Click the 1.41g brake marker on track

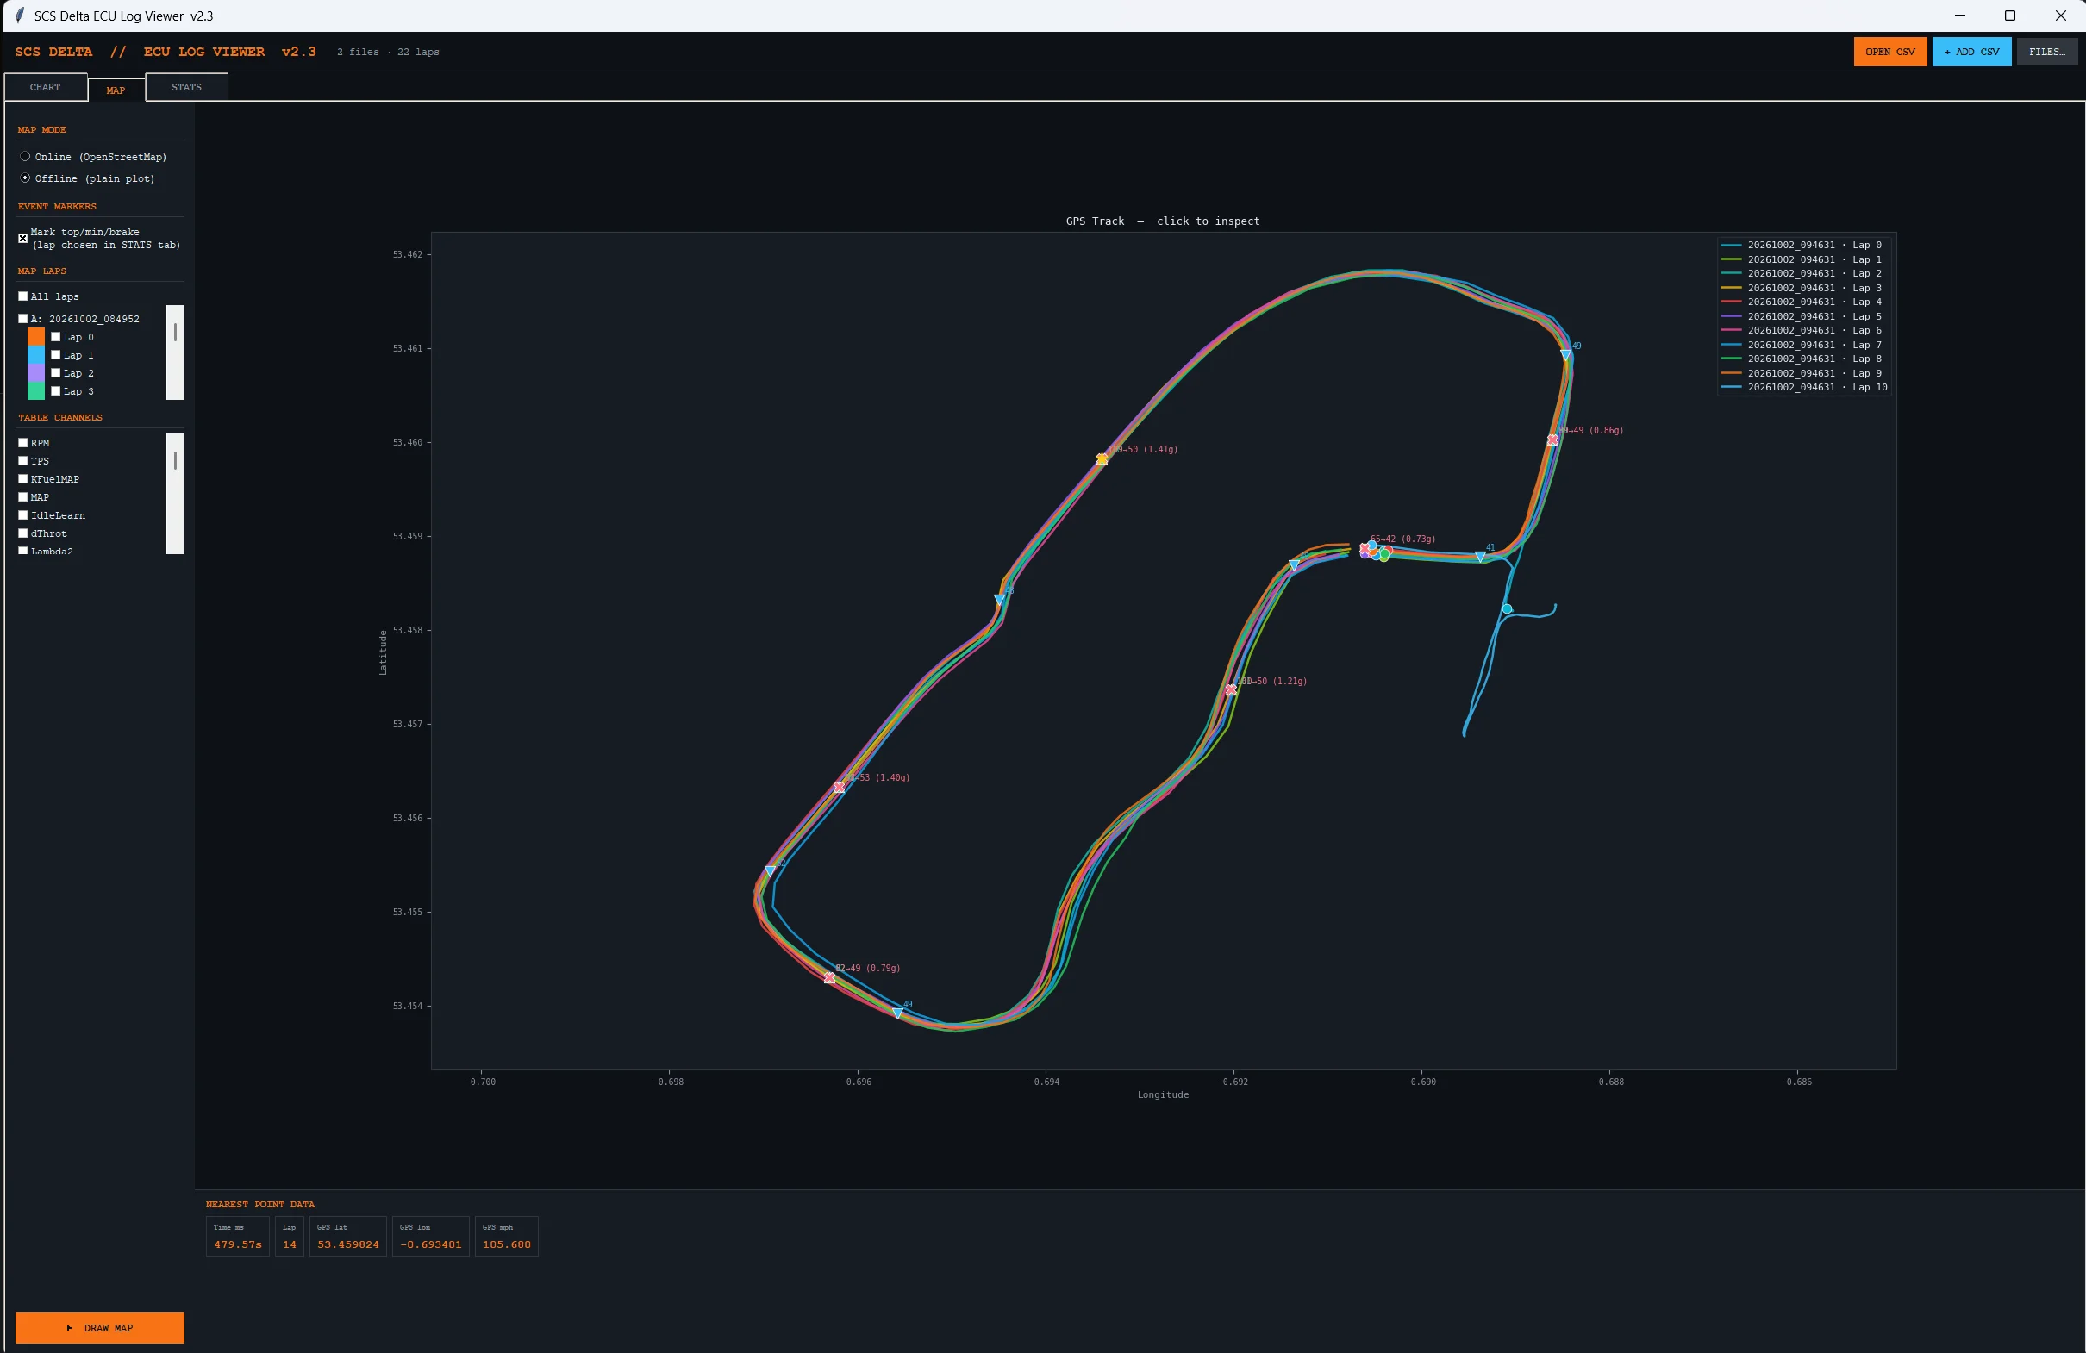click(x=1102, y=459)
